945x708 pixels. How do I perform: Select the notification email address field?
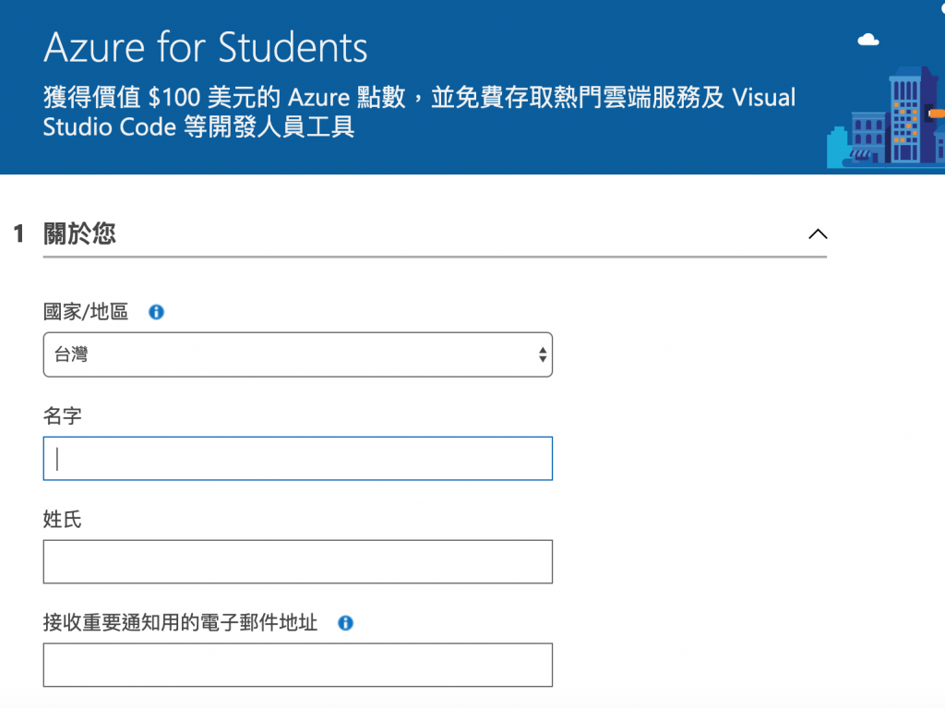pos(297,665)
